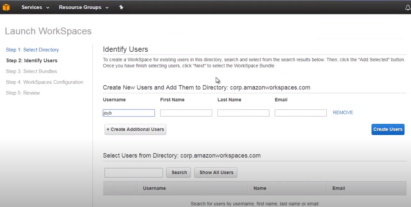411x207 pixels.
Task: Expand the Services dropdown chevron
Action: pos(47,7)
